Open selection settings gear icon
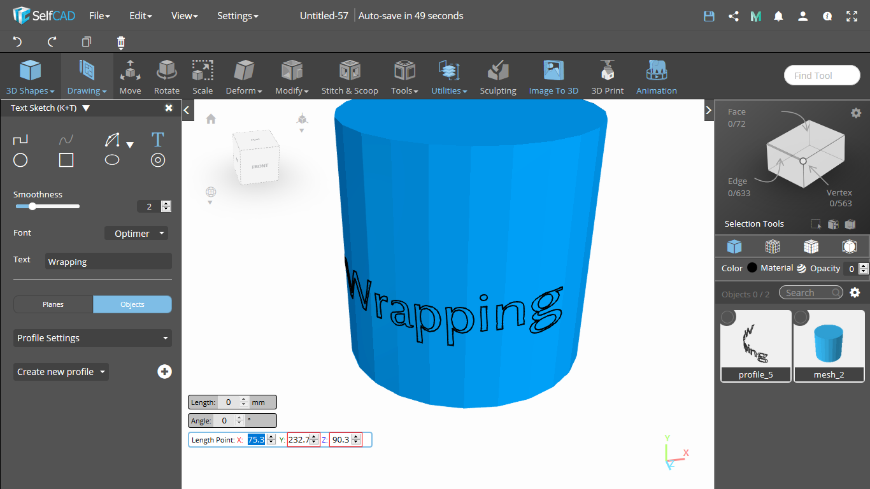The image size is (870, 489). 856,113
